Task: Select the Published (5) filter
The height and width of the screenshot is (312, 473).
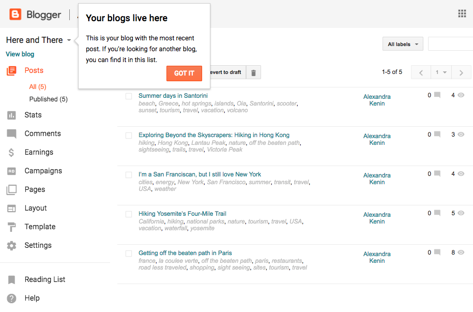Action: (49, 99)
